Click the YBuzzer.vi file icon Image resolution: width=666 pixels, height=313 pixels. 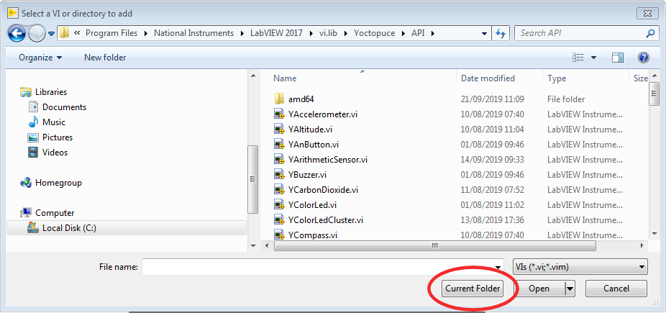(x=280, y=175)
